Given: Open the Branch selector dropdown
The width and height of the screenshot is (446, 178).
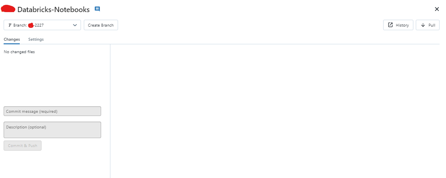Looking at the screenshot, I should click(x=42, y=25).
